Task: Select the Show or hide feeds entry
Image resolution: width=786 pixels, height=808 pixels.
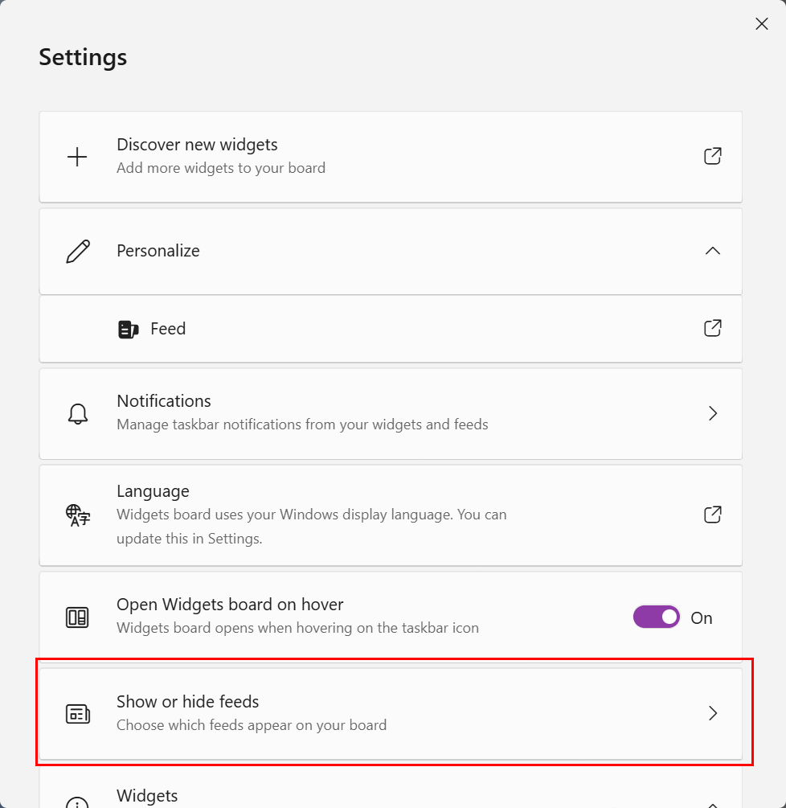Action: 391,714
